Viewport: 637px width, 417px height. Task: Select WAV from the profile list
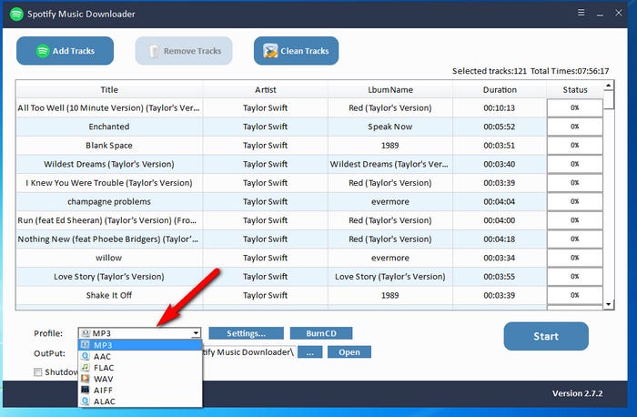click(140, 379)
